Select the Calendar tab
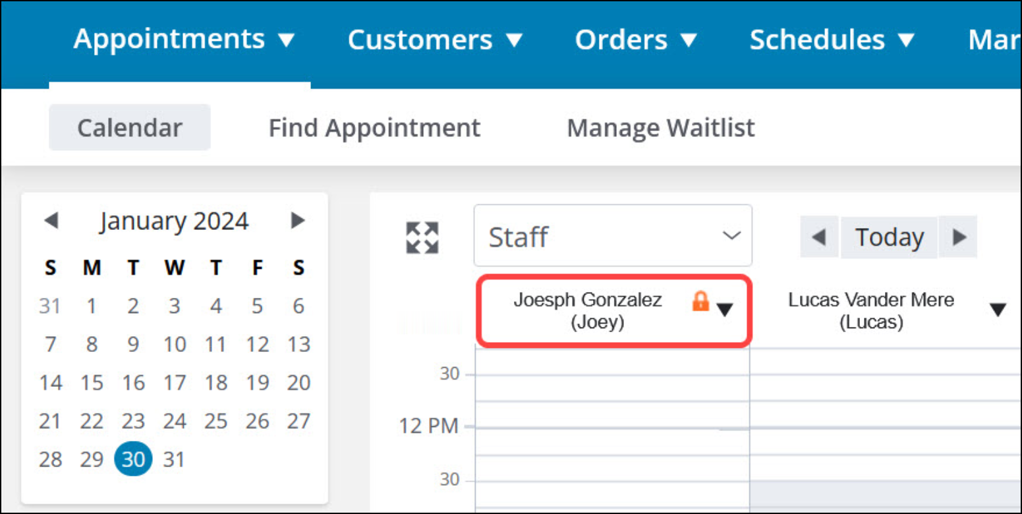1022x514 pixels. 129,127
